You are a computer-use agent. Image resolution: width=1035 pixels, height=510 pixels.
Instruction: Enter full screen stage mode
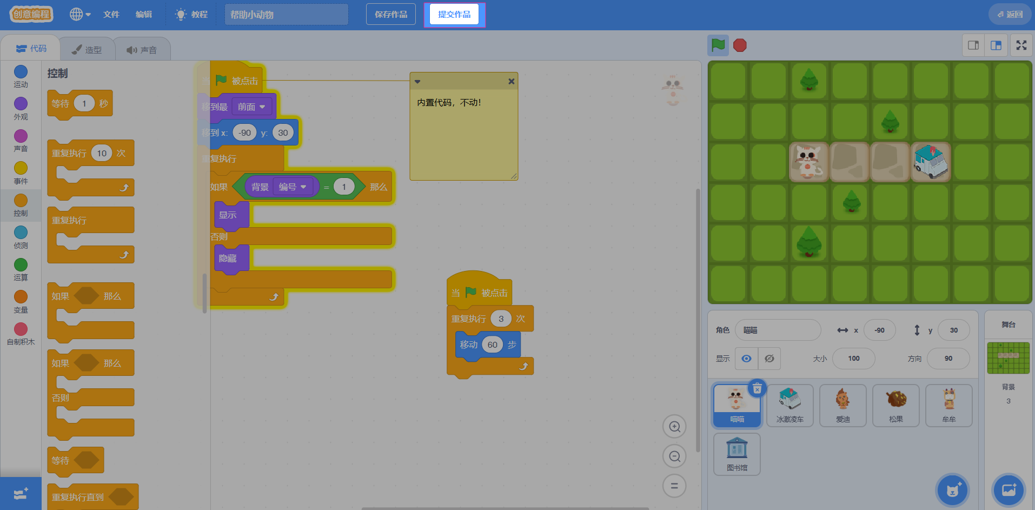pos(1021,45)
